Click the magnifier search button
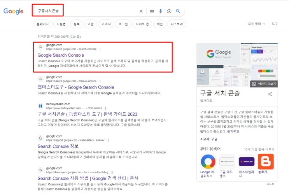The image size is (289, 195). point(178,11)
